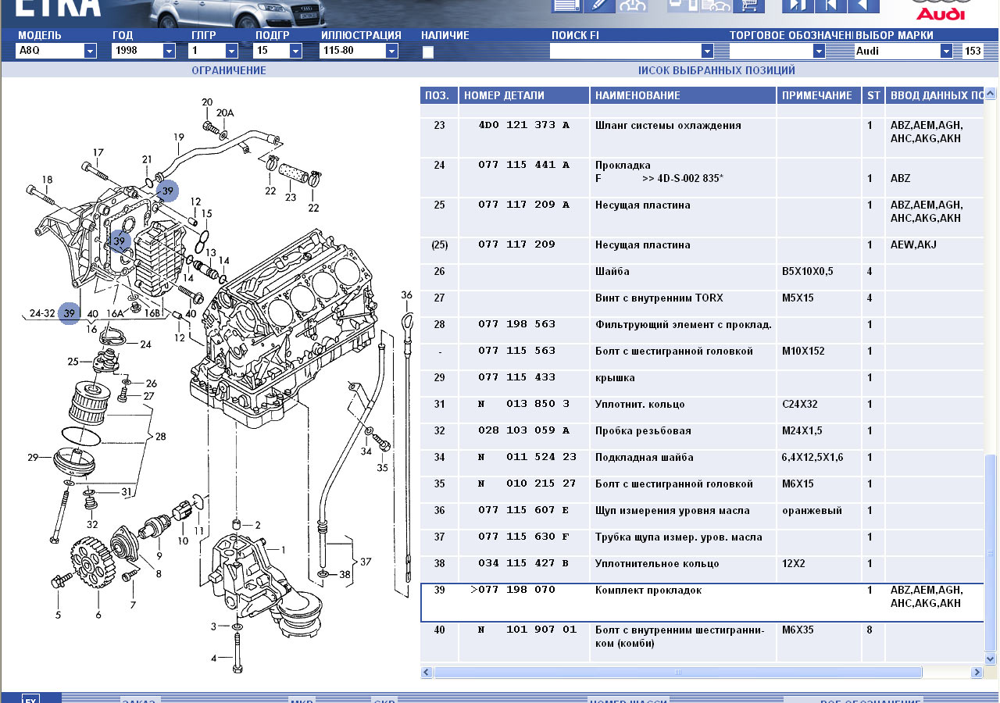Click the previous illustration left-arrow icon
Viewport: 1000px width, 703px height.
(862, 5)
